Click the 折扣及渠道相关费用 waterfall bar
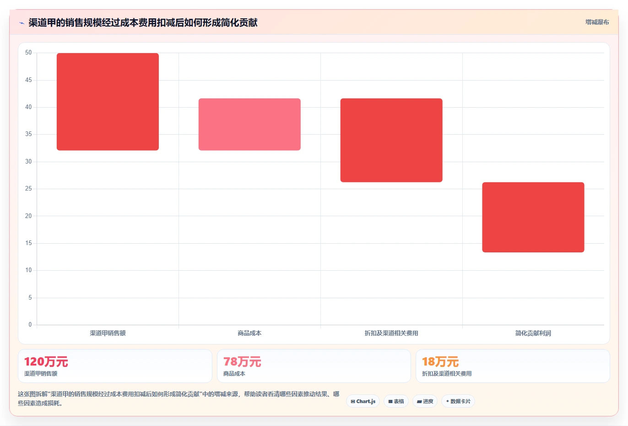The width and height of the screenshot is (628, 426). [x=391, y=140]
